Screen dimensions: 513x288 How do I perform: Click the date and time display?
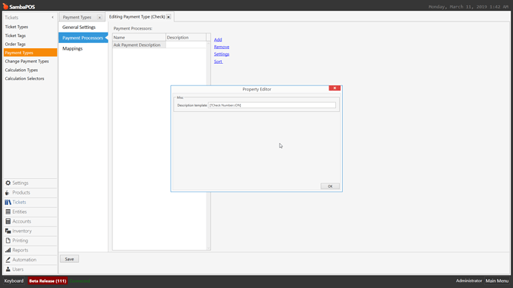468,7
